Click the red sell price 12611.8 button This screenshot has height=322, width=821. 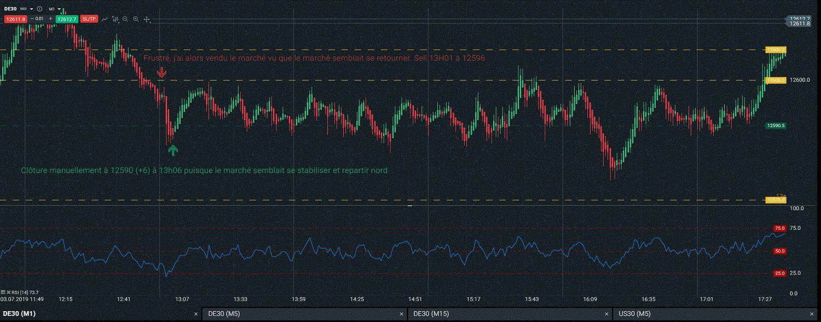tap(16, 19)
